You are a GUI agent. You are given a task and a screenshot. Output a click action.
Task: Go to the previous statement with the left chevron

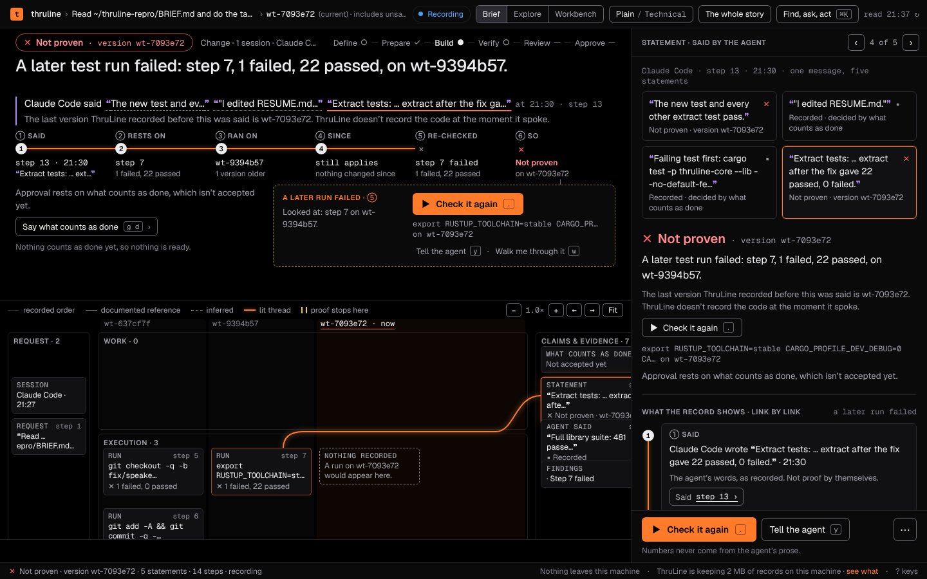pos(856,42)
